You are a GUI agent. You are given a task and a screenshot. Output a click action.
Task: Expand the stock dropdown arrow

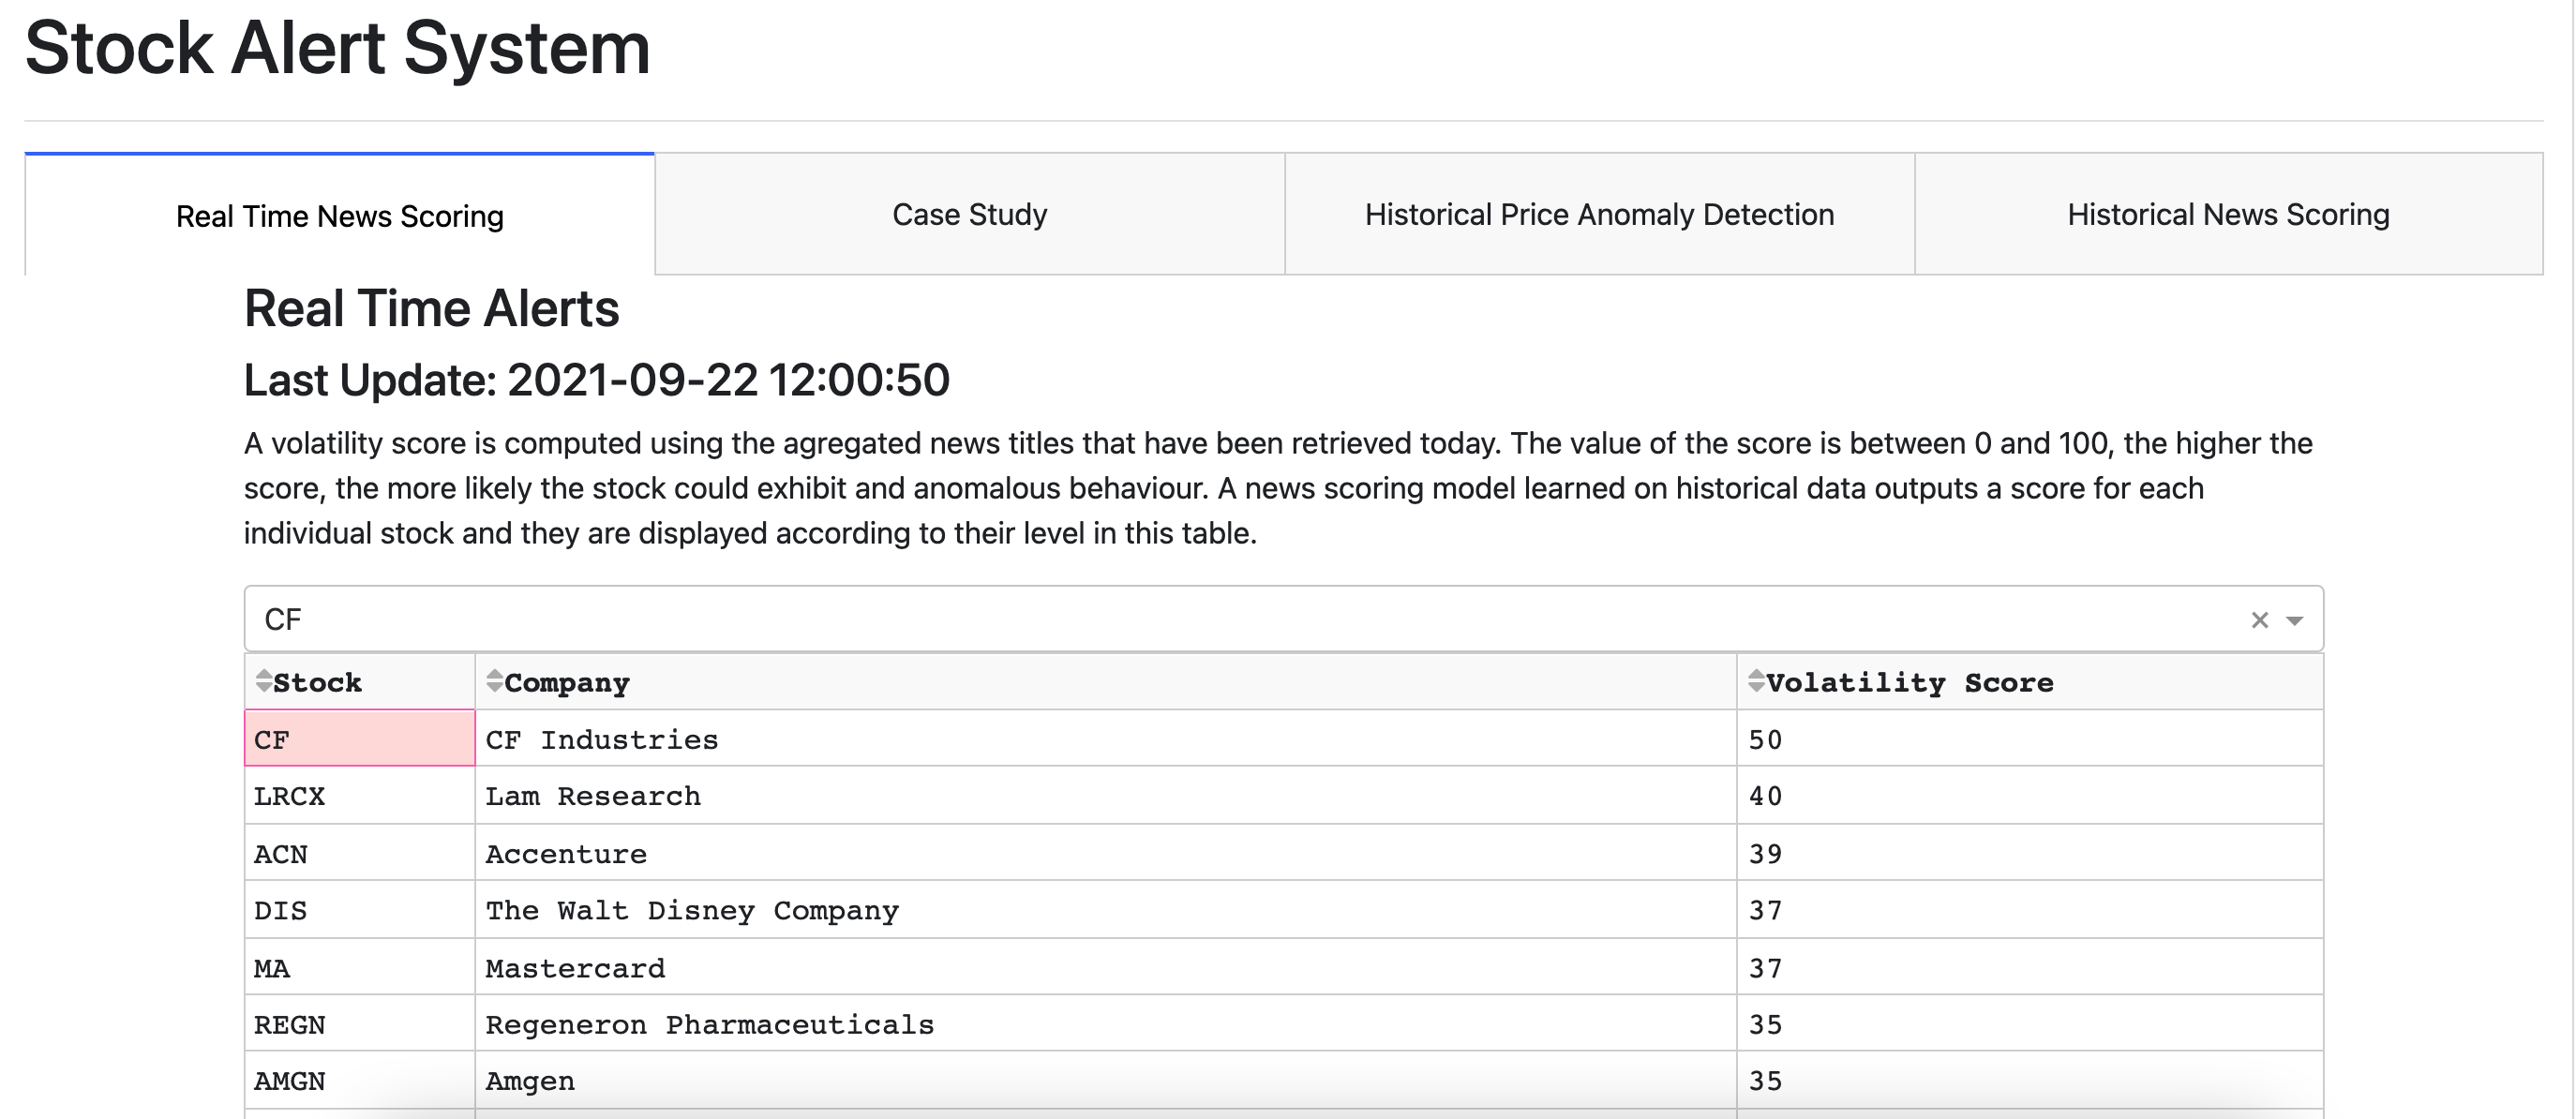[2295, 621]
